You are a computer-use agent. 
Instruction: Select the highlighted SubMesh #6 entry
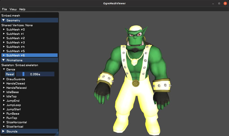click(x=29, y=55)
